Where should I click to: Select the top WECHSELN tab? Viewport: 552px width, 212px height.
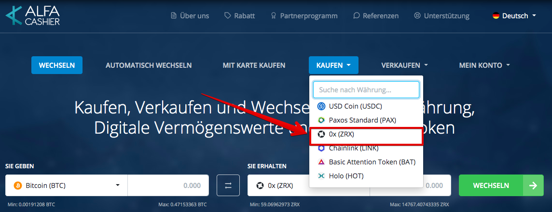56,65
